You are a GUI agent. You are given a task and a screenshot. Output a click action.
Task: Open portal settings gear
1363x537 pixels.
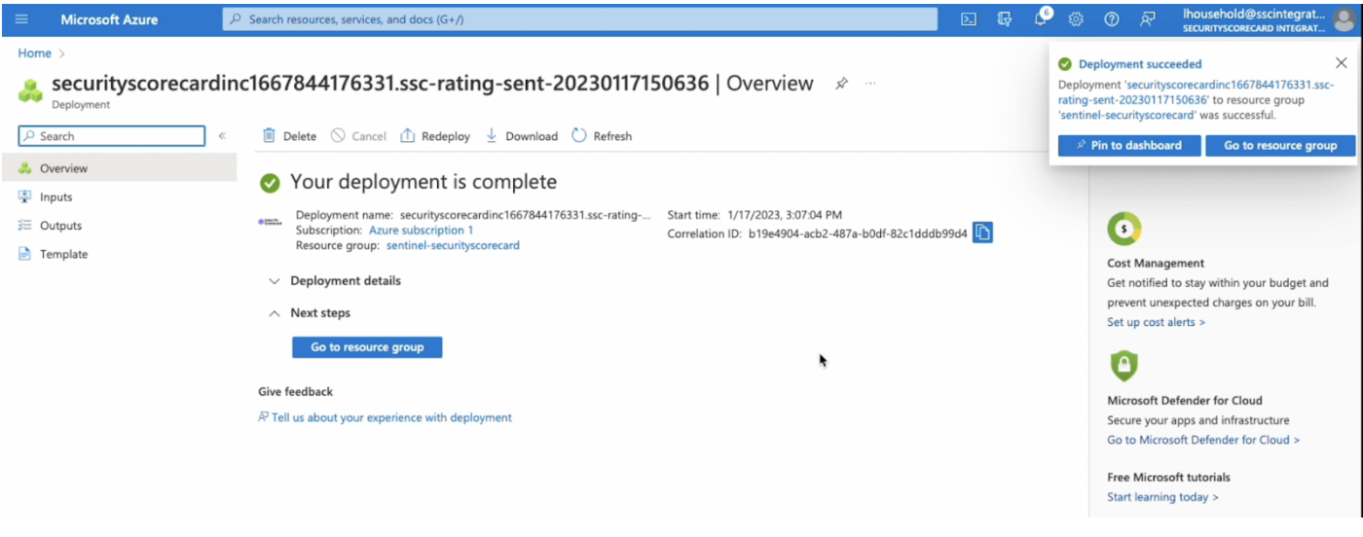[1076, 19]
